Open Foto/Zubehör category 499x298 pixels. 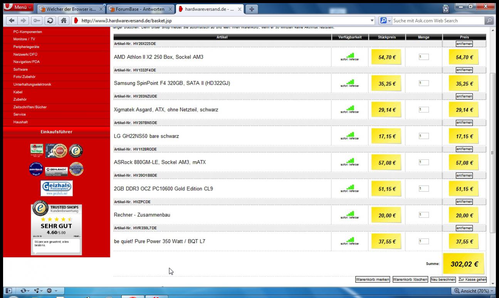[24, 77]
